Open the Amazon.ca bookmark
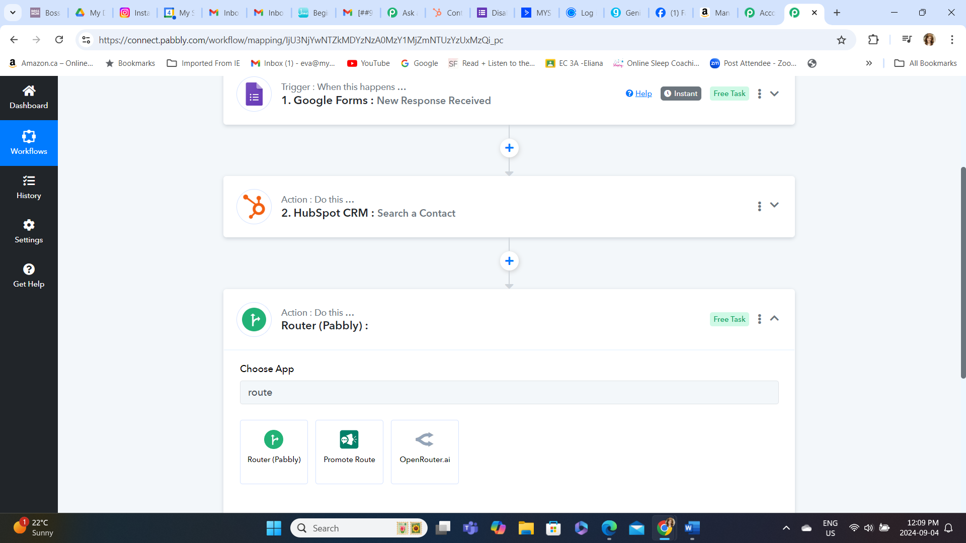The width and height of the screenshot is (966, 543). [x=51, y=63]
